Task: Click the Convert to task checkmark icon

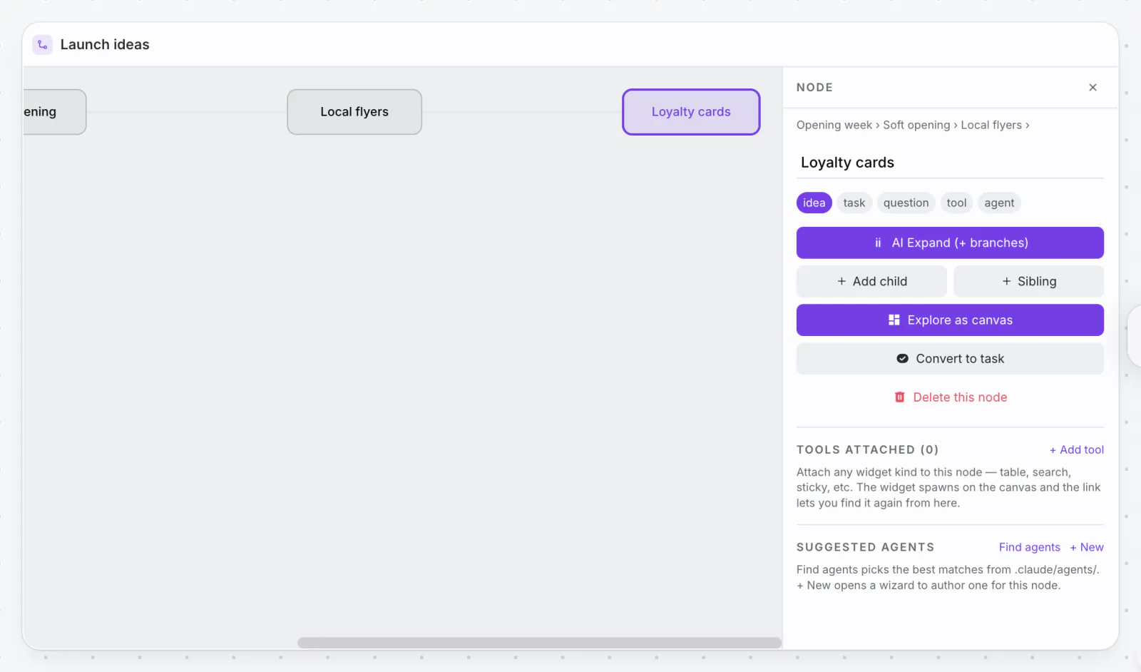Action: click(x=902, y=358)
